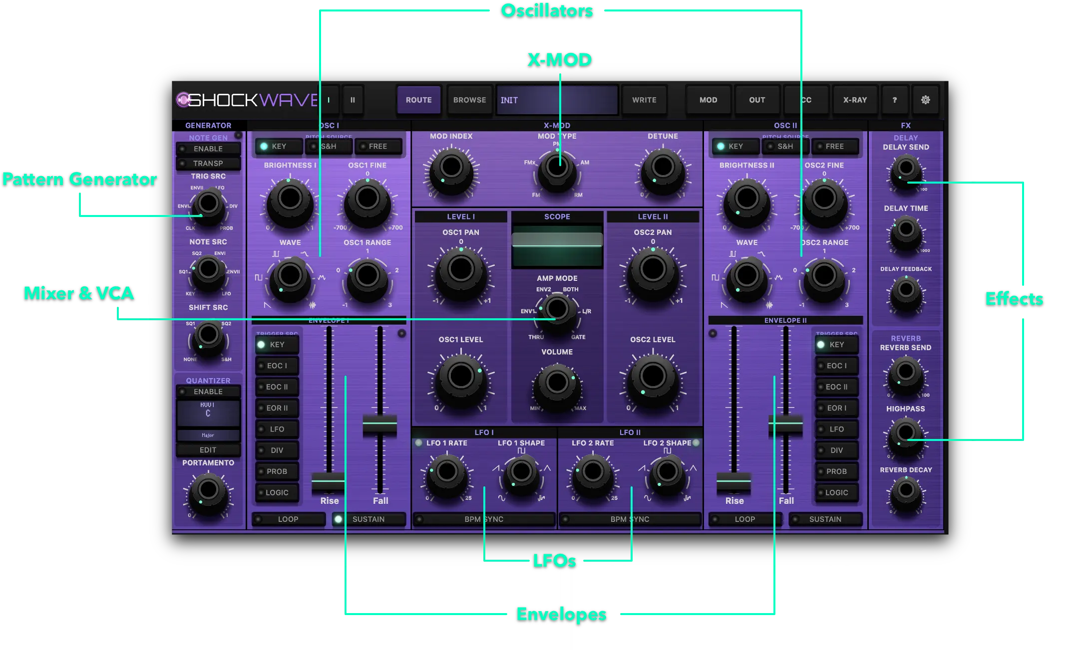This screenshot has width=1077, height=650.
Task: Click the Shockwave logo
Action: (x=247, y=100)
